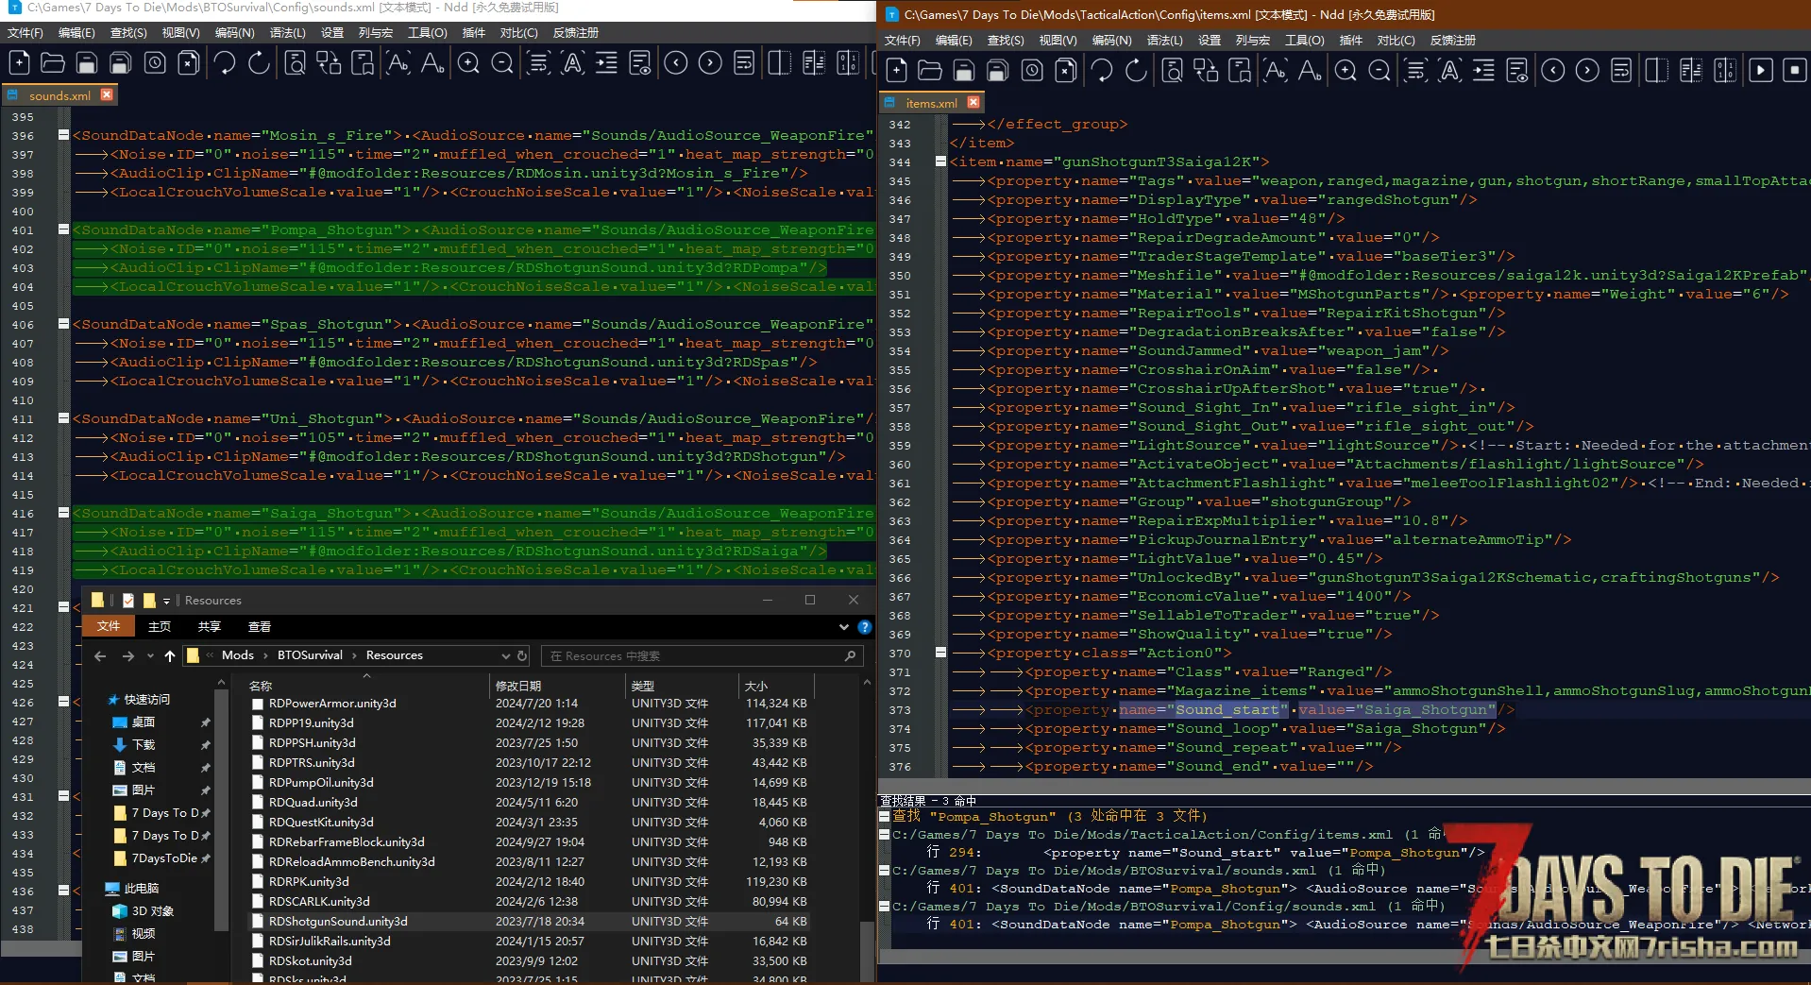Viewport: 1811px width, 985px height.
Task: Click Open Folder icon in items.xml window
Action: coord(930,71)
